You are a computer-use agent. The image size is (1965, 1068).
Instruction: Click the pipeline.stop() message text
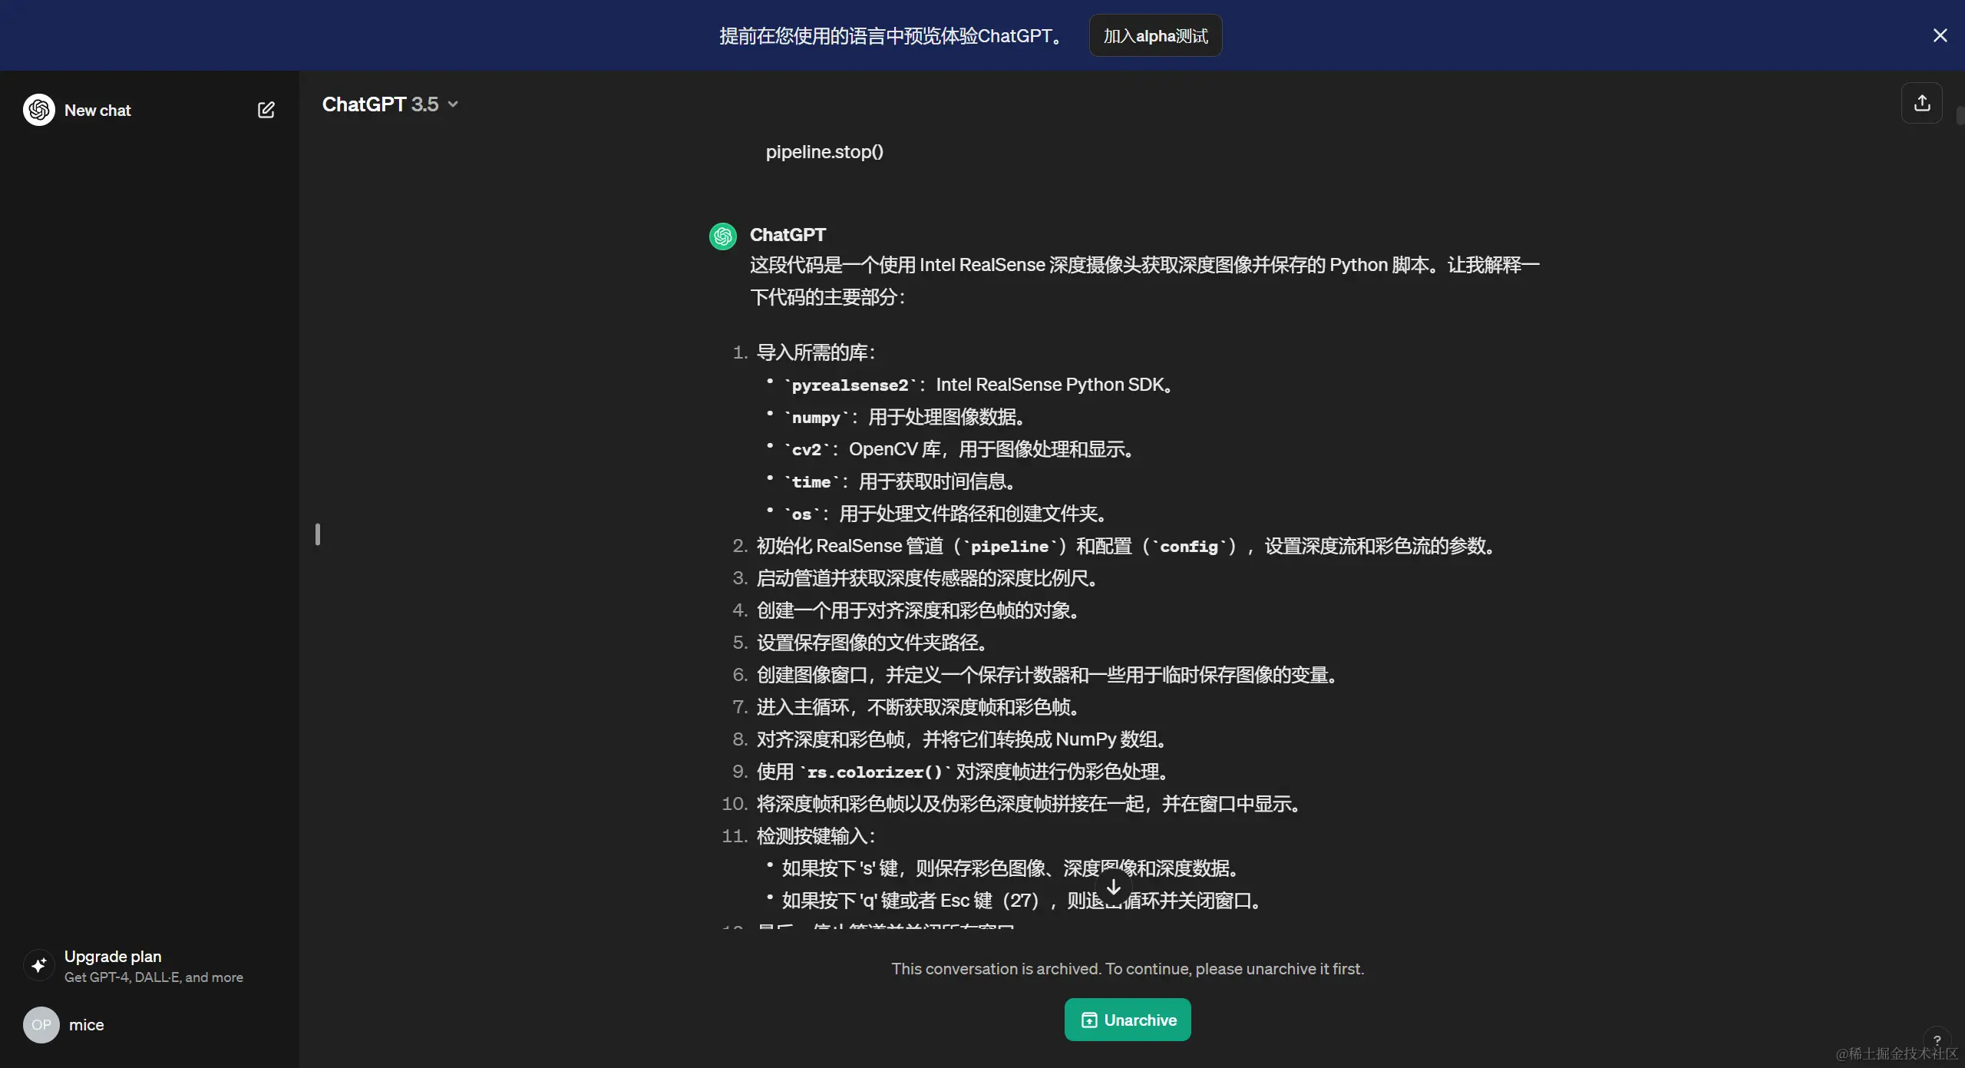tap(824, 152)
